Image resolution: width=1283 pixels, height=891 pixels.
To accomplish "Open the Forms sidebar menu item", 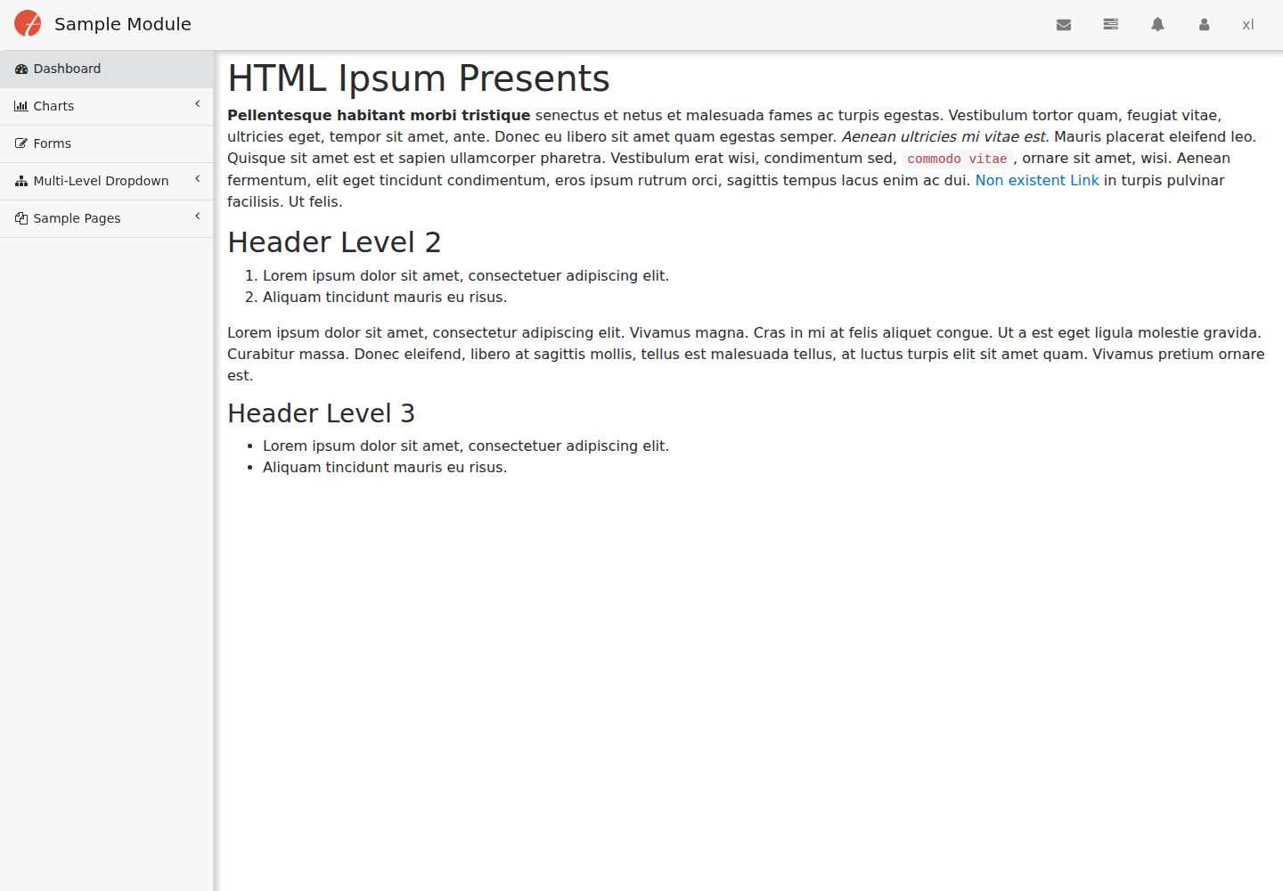I will pyautogui.click(x=107, y=143).
